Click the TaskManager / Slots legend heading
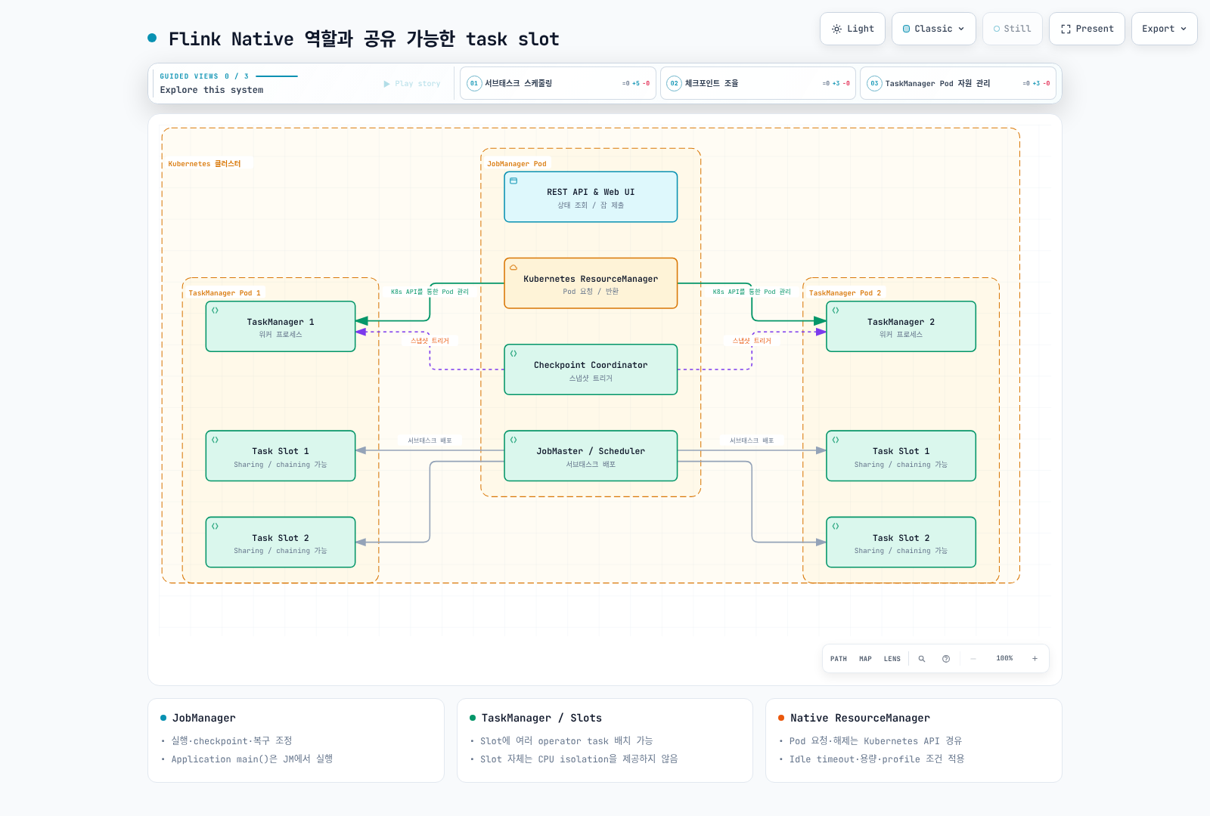This screenshot has height=816, width=1210. 541,718
